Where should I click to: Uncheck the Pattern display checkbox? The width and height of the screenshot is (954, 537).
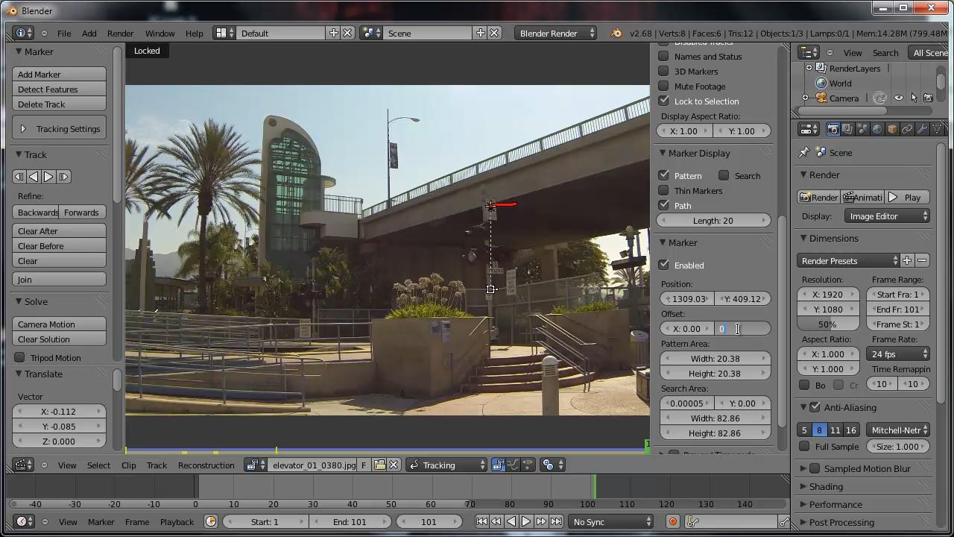[x=663, y=175]
